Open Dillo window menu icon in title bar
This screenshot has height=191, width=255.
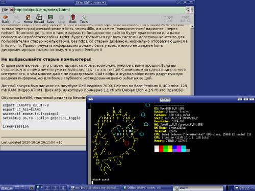[3, 2]
